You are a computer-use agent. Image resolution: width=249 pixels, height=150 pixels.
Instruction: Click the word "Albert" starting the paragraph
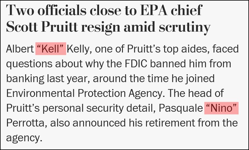tap(20, 49)
